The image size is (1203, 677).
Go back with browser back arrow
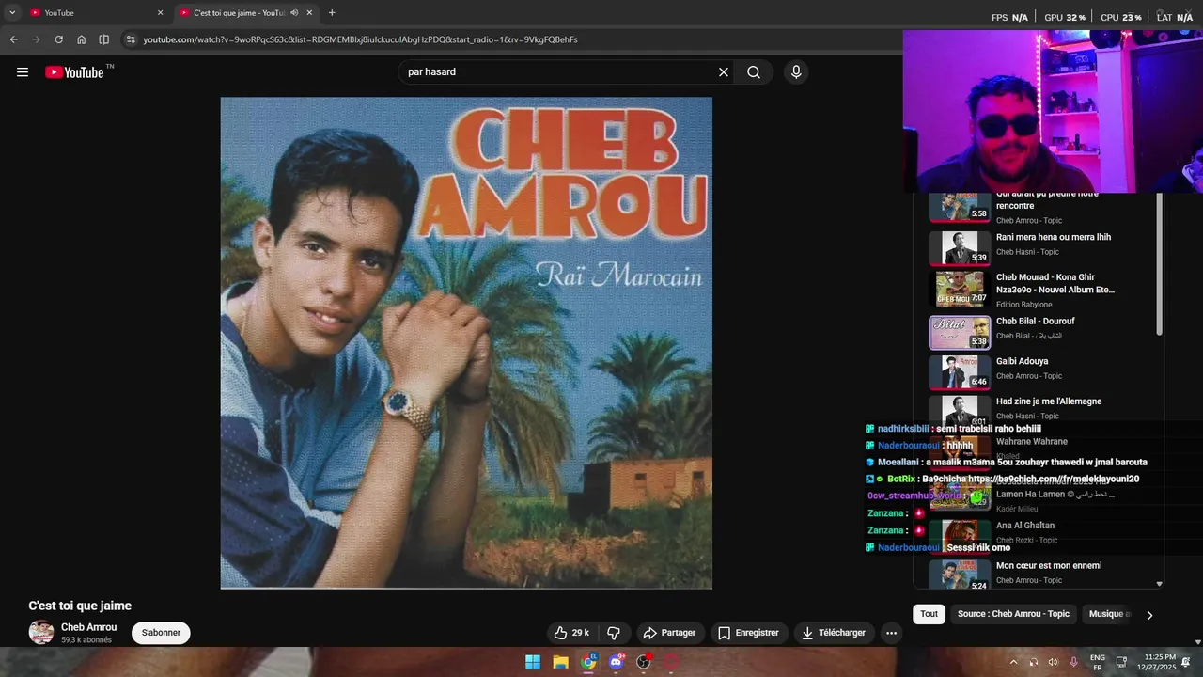point(13,39)
